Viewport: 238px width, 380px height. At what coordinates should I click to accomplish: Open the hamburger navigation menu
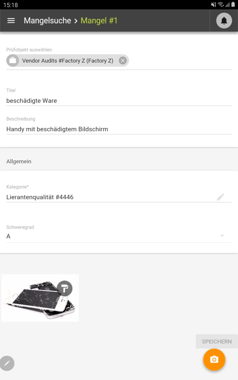pyautogui.click(x=11, y=20)
